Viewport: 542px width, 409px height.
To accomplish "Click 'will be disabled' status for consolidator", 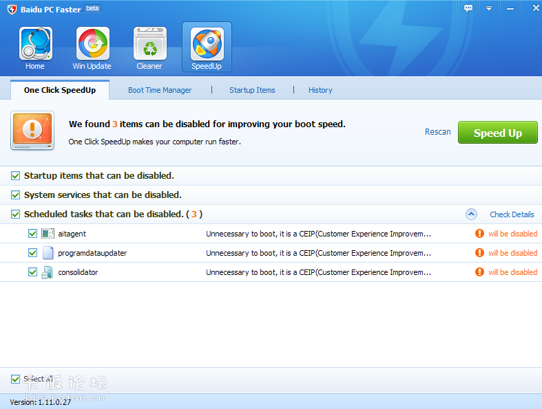I will click(x=512, y=272).
